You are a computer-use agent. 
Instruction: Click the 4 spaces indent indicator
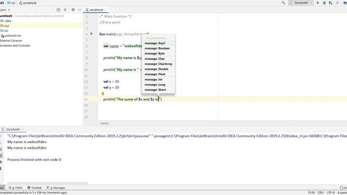(342, 193)
